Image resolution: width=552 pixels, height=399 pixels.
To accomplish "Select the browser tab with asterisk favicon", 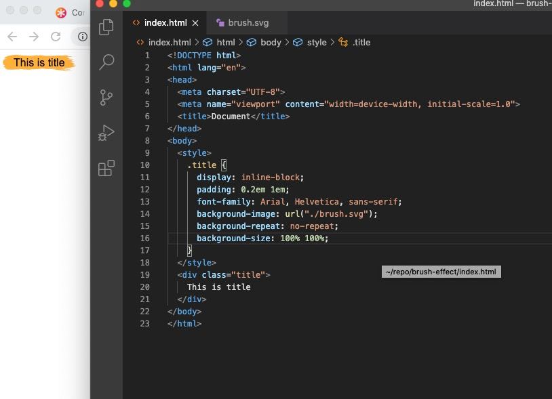I will click(70, 13).
